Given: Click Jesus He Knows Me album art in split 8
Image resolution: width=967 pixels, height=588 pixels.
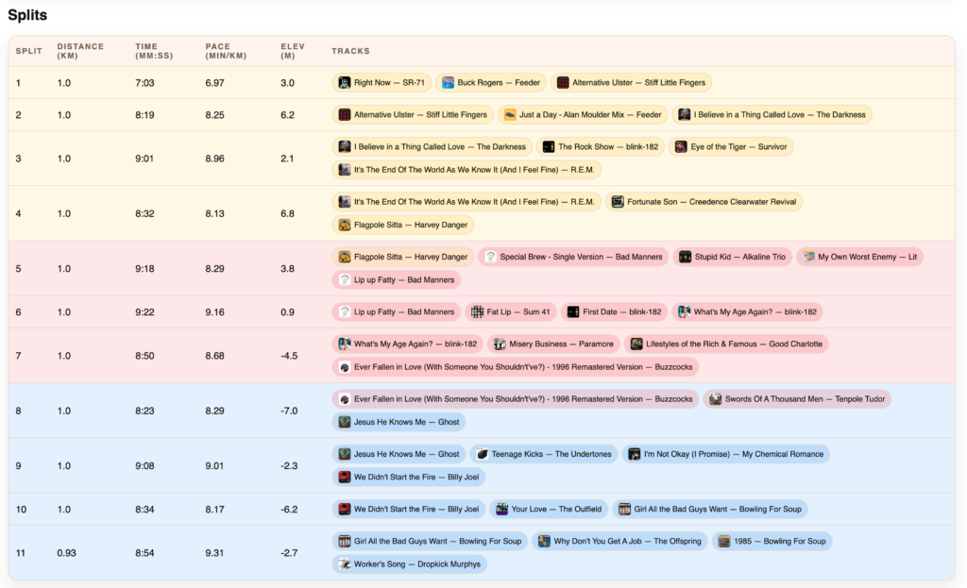Looking at the screenshot, I should tap(345, 422).
